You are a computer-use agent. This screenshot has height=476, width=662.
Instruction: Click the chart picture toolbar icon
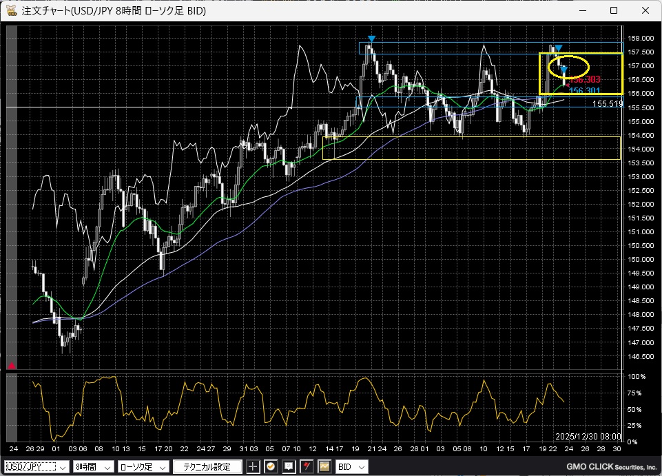(324, 467)
